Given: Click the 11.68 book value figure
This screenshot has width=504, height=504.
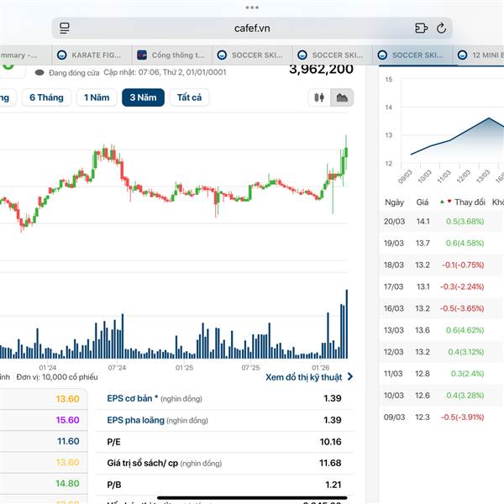Looking at the screenshot, I should point(330,463).
